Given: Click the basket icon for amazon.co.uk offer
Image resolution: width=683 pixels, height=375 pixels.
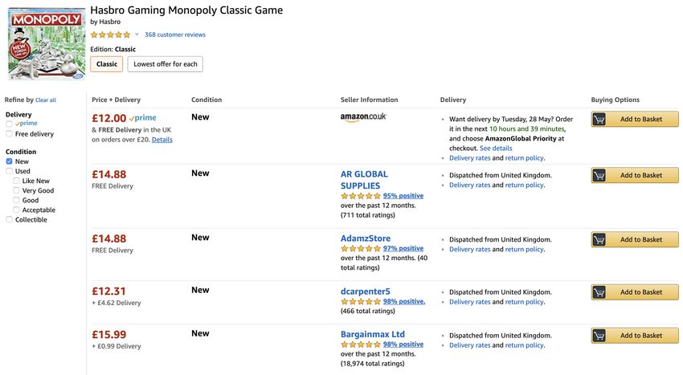Looking at the screenshot, I should [599, 119].
